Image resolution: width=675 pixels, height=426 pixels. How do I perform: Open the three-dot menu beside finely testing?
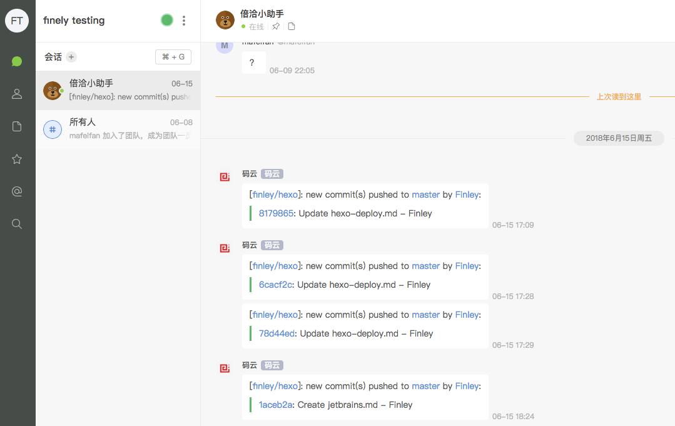coord(184,21)
